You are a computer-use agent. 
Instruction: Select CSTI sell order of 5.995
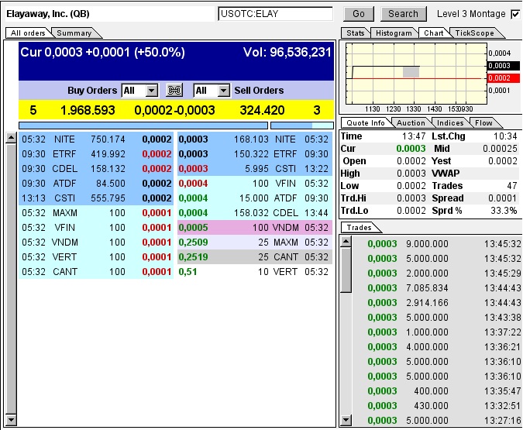click(255, 168)
